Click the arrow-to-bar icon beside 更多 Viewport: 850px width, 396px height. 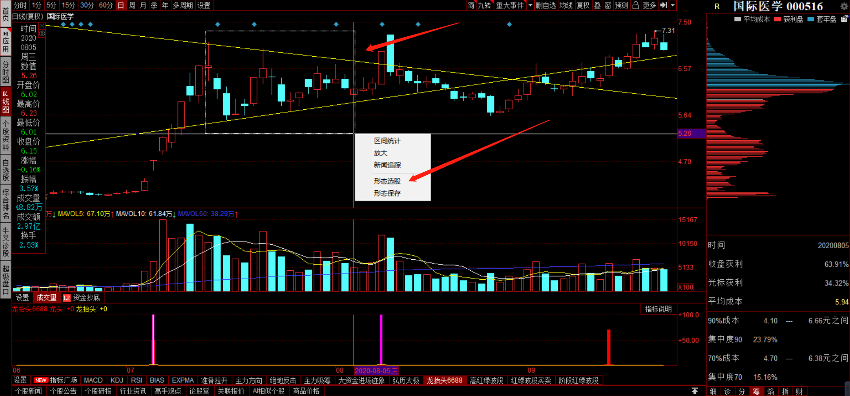pyautogui.click(x=663, y=5)
